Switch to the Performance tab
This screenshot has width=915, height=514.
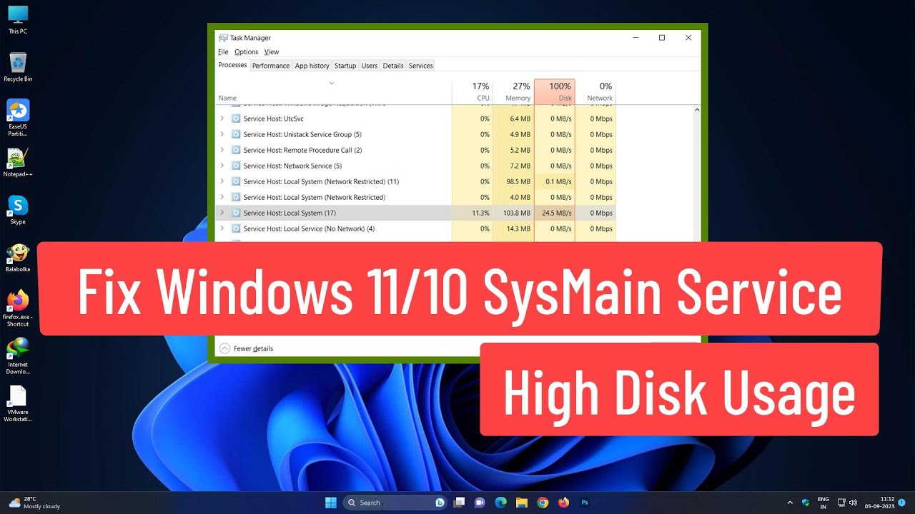pos(271,66)
